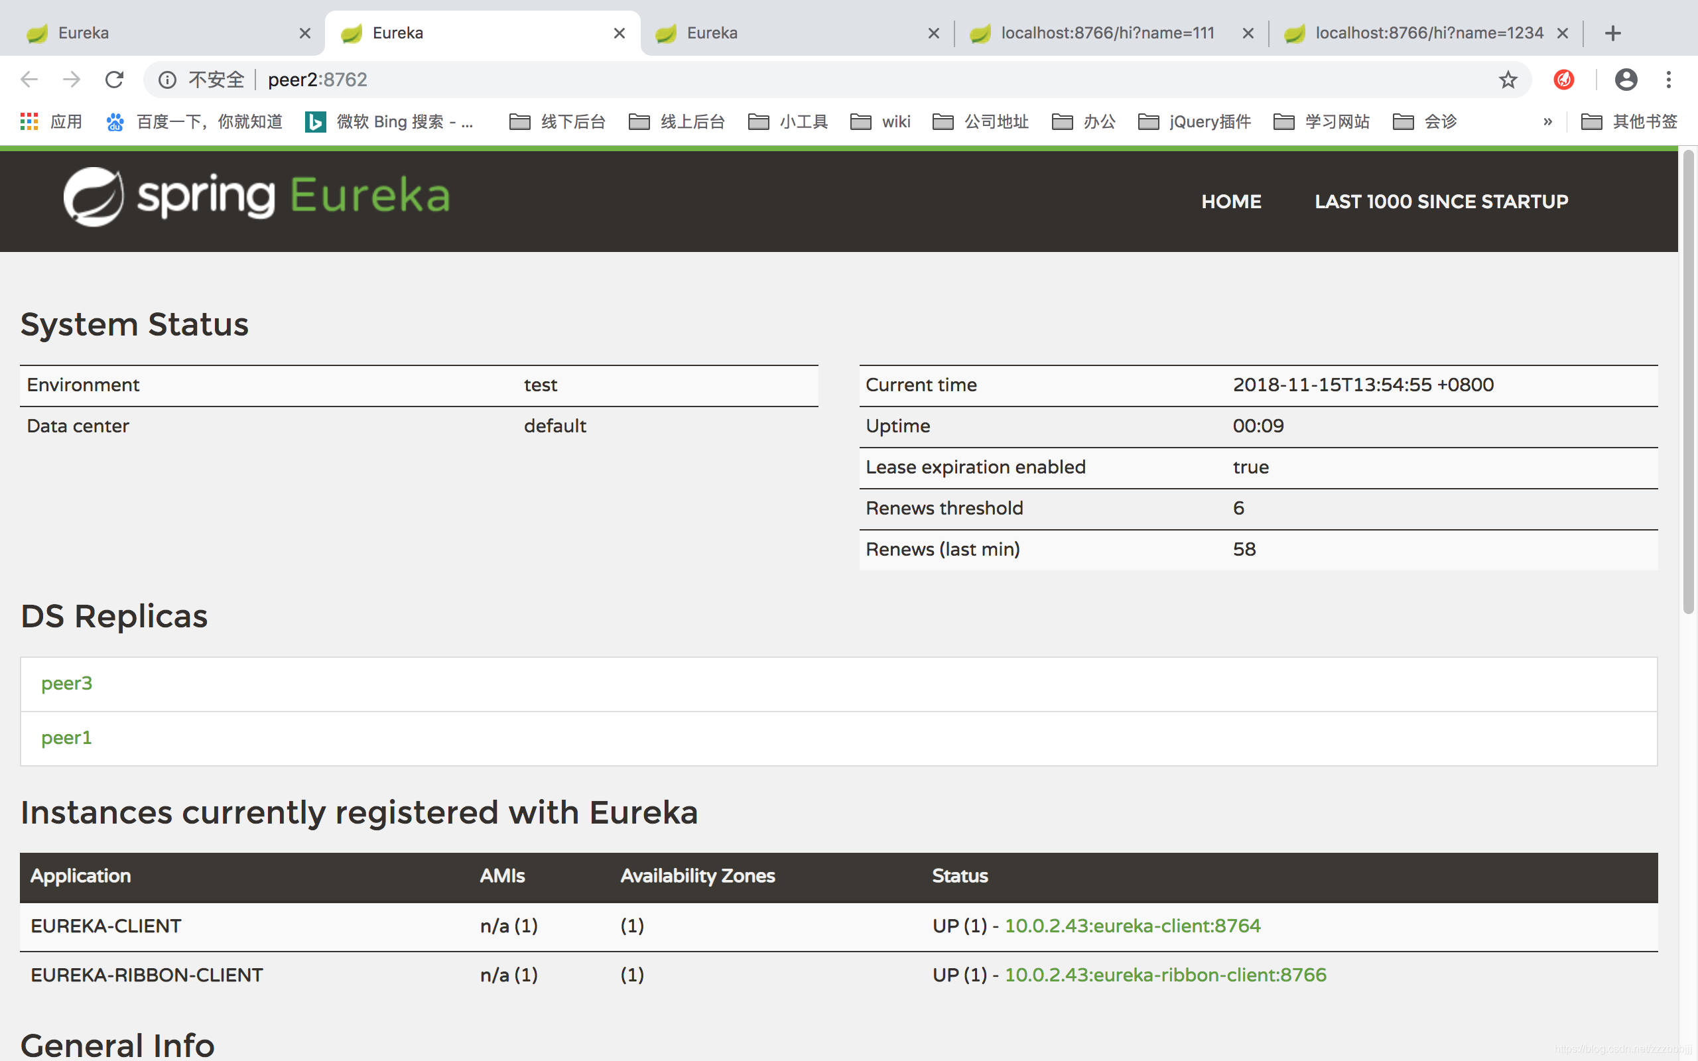The image size is (1698, 1061).
Task: Select the Environment value test
Action: (541, 385)
